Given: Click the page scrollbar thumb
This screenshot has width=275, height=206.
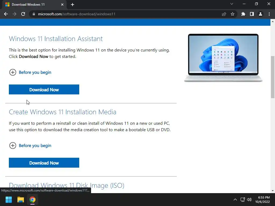Looking at the screenshot, I should pos(273,77).
